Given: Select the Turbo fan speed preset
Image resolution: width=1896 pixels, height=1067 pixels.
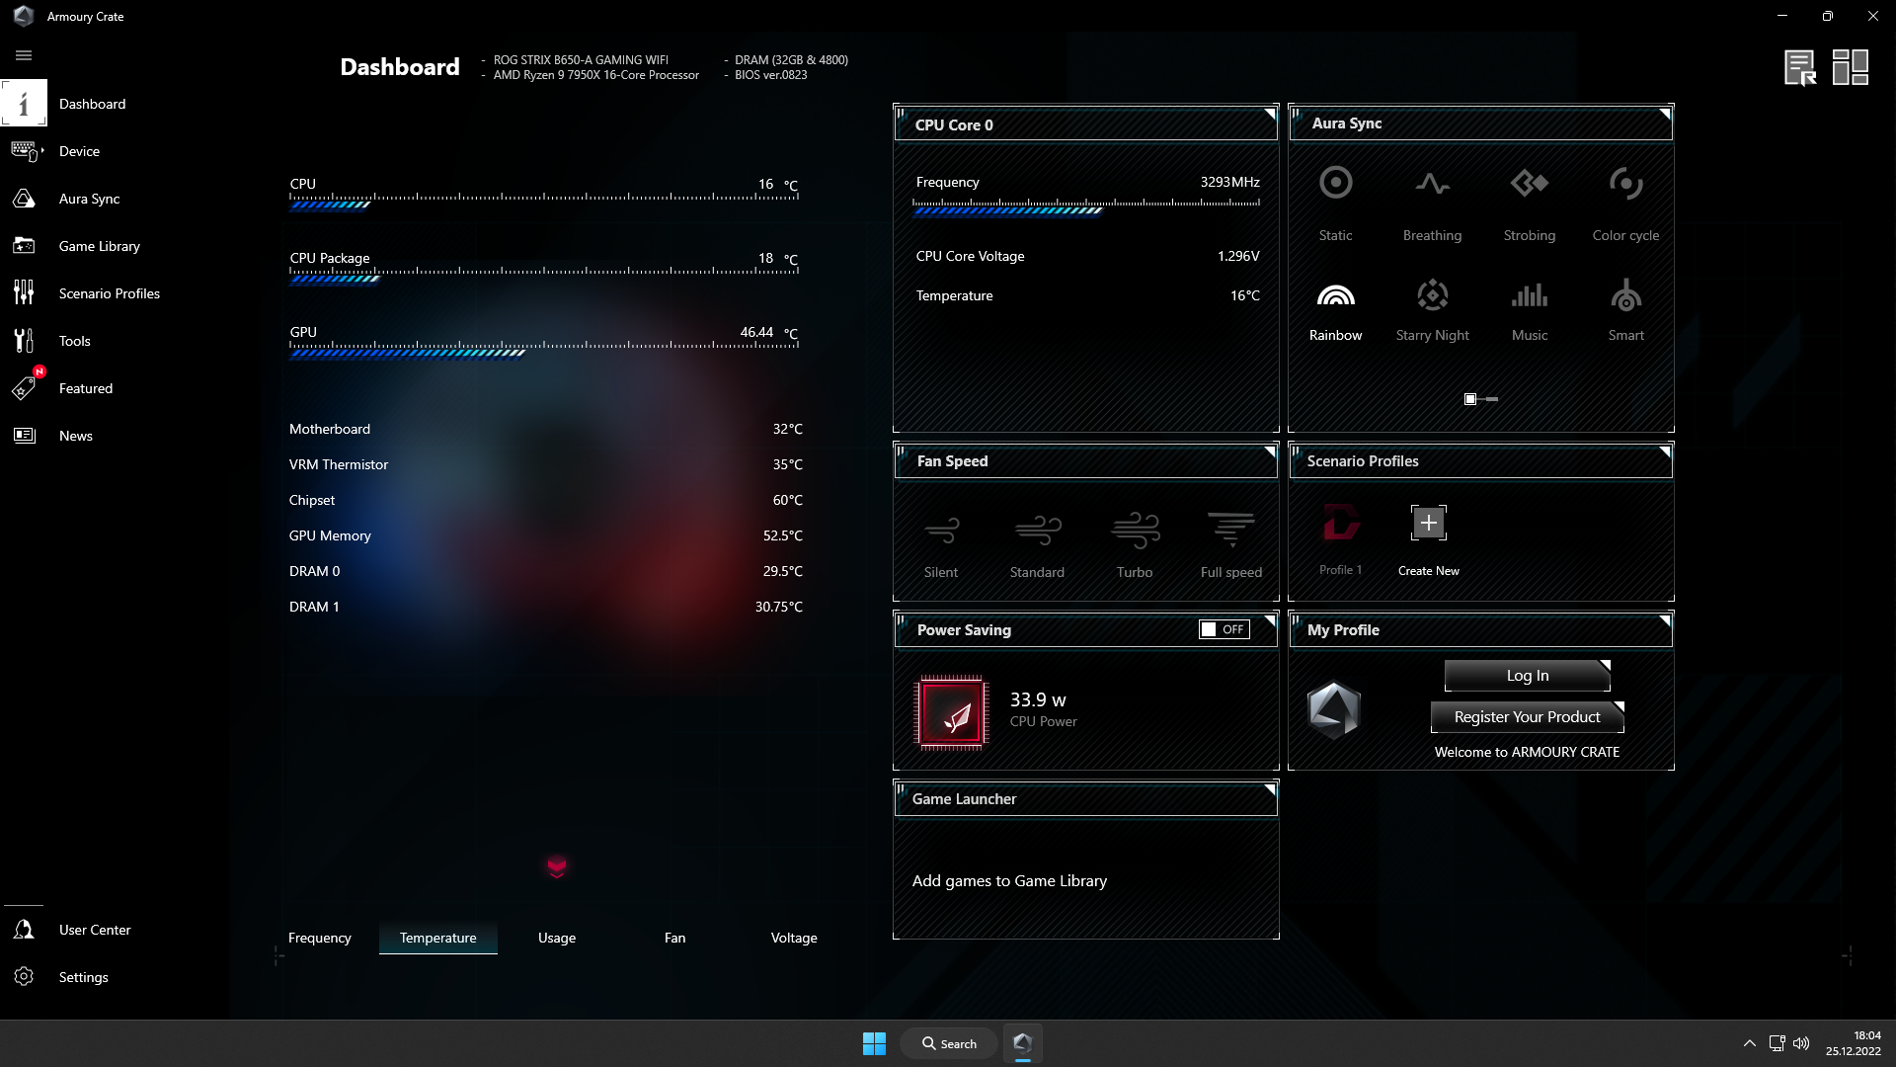Looking at the screenshot, I should 1135,543.
